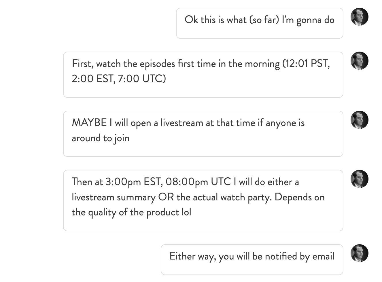382x282 pixels.
Task: Click the word 'email' in last message
Action: (x=323, y=256)
